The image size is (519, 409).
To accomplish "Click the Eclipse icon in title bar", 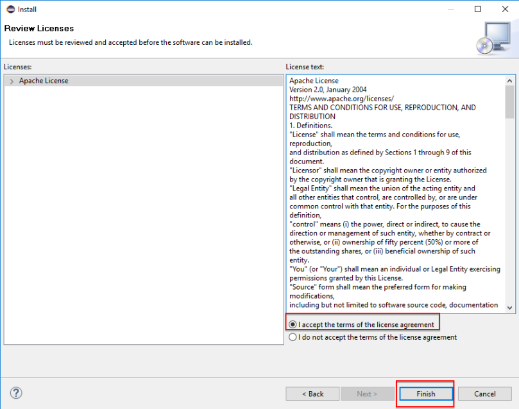I will (11, 9).
